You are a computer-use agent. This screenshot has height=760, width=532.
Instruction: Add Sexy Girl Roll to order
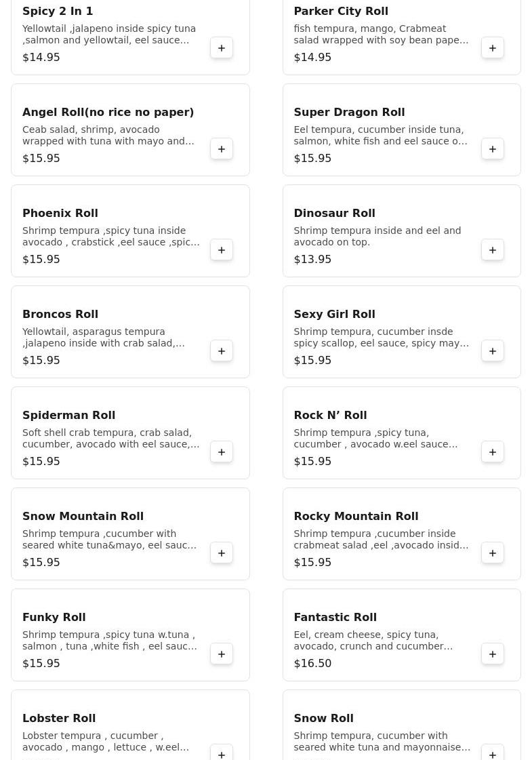click(x=493, y=351)
